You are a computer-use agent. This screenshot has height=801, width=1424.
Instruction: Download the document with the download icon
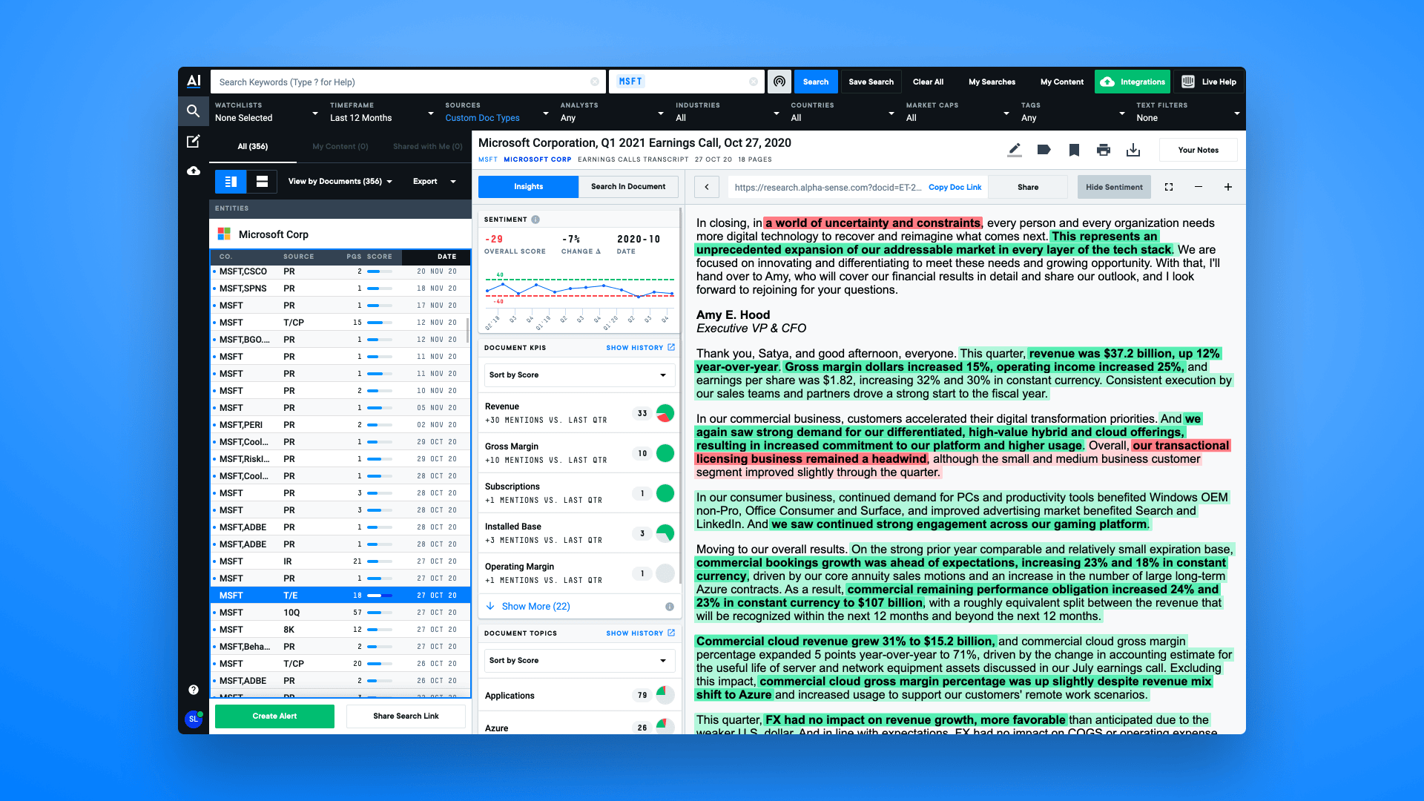point(1133,149)
